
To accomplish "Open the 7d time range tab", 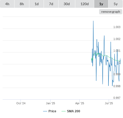I will click(x=51, y=4).
